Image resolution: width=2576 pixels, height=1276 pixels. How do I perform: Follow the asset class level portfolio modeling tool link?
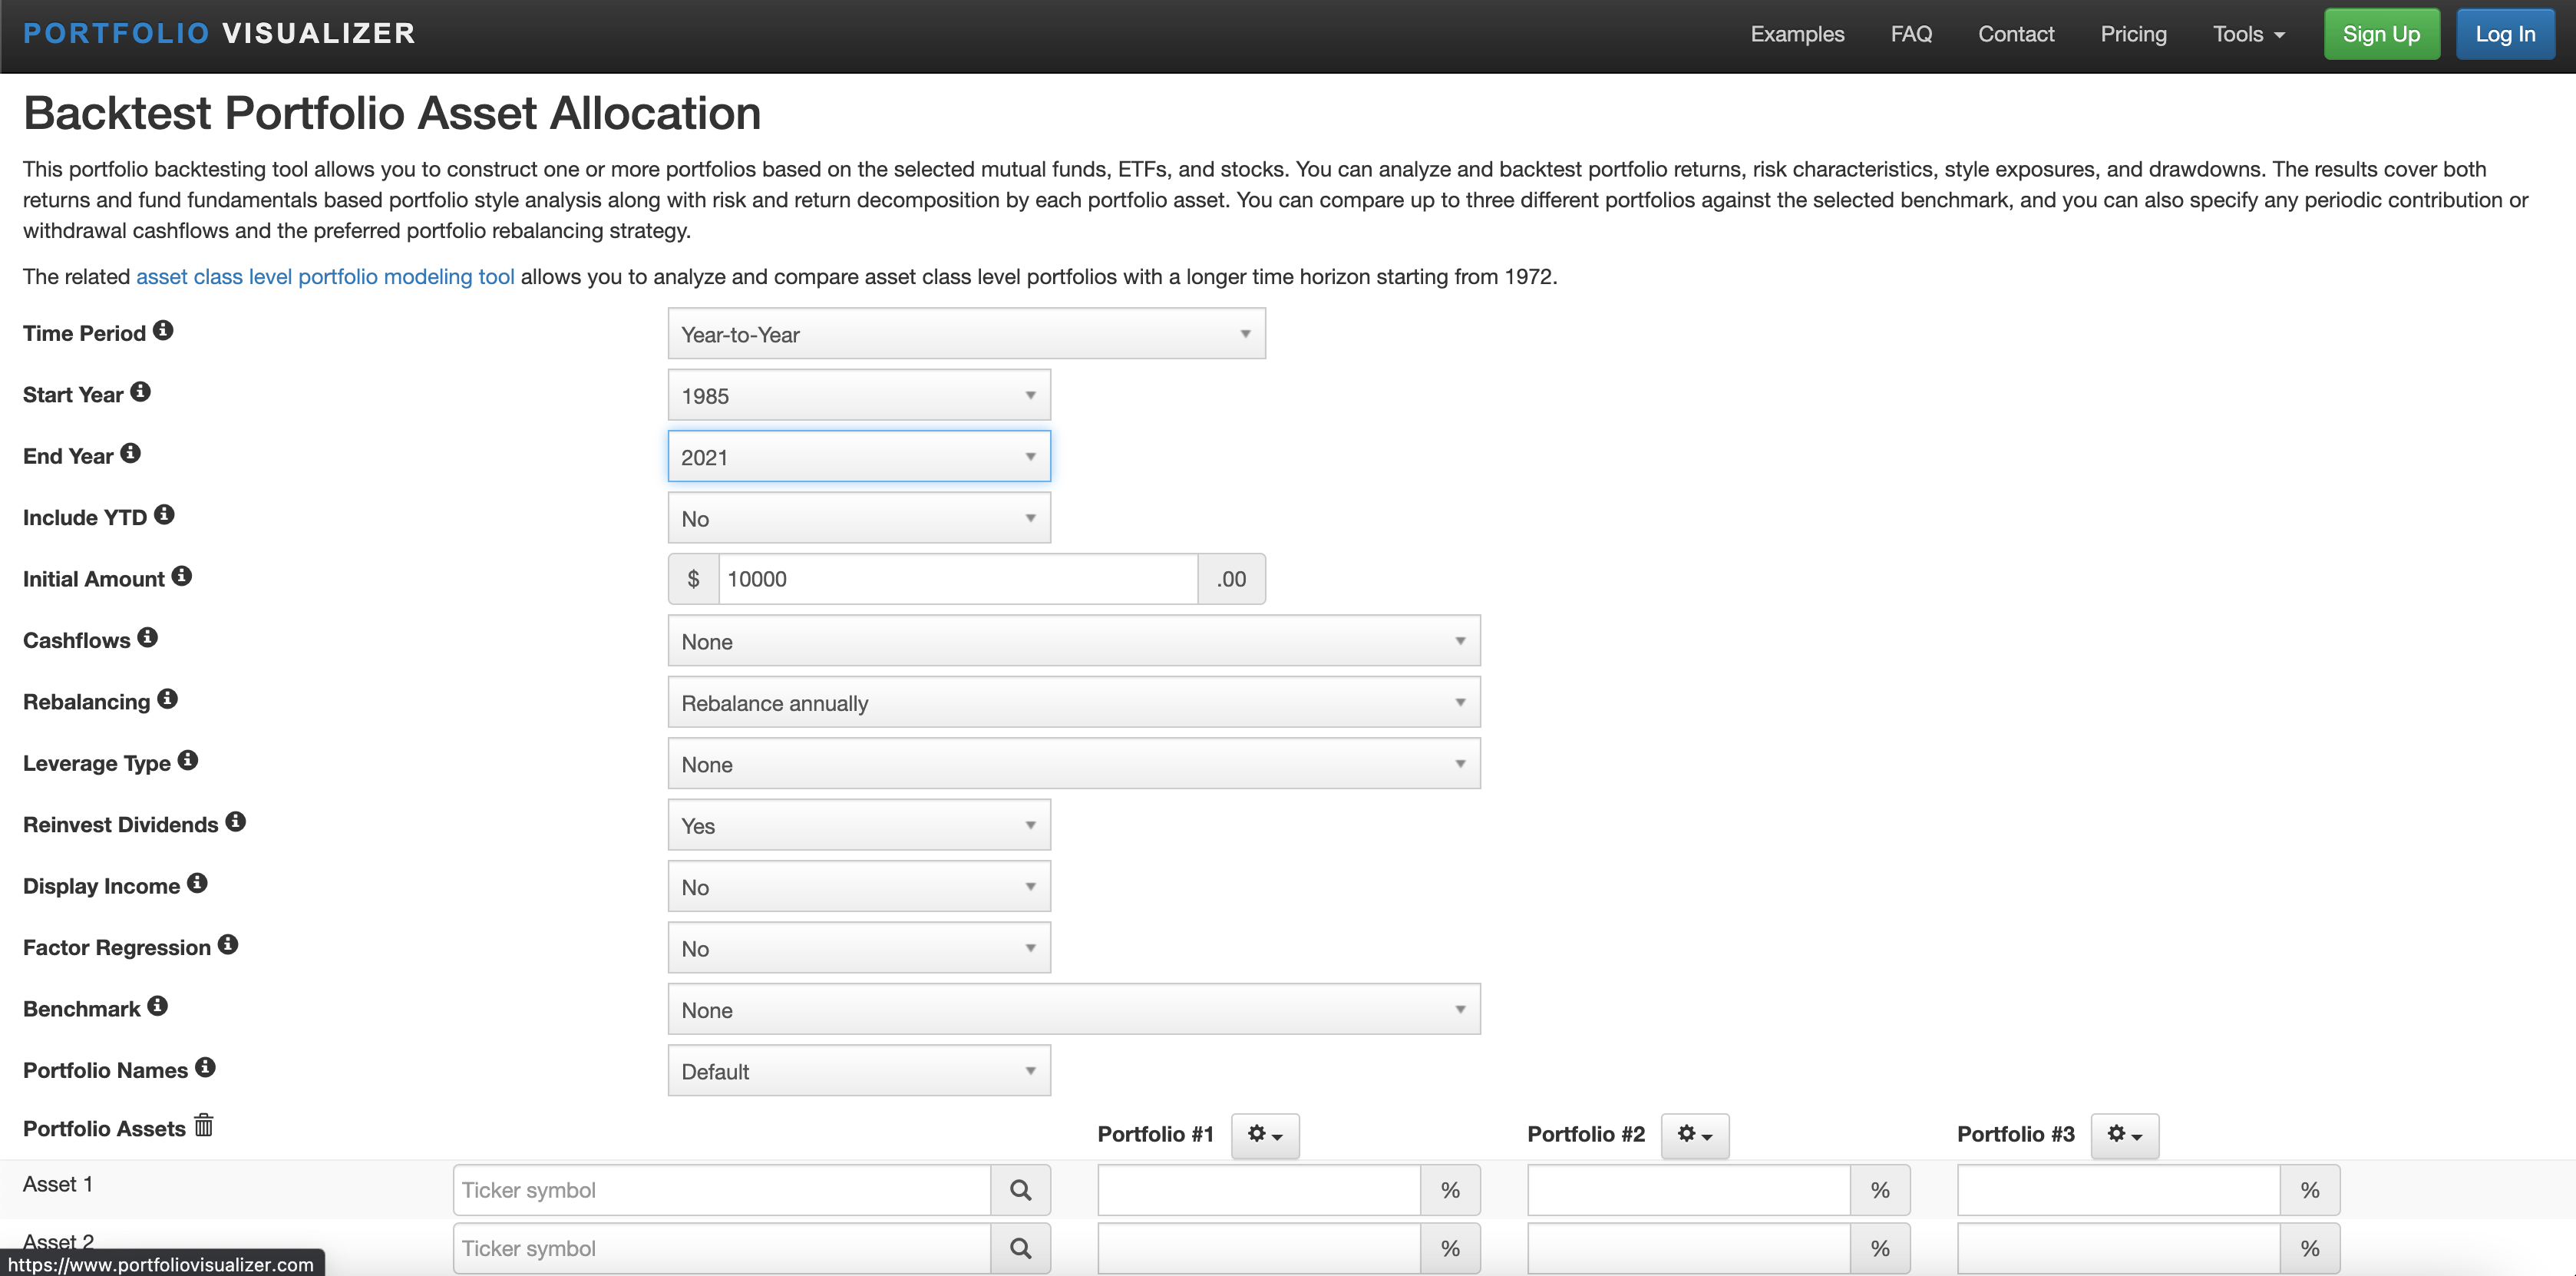pos(325,277)
